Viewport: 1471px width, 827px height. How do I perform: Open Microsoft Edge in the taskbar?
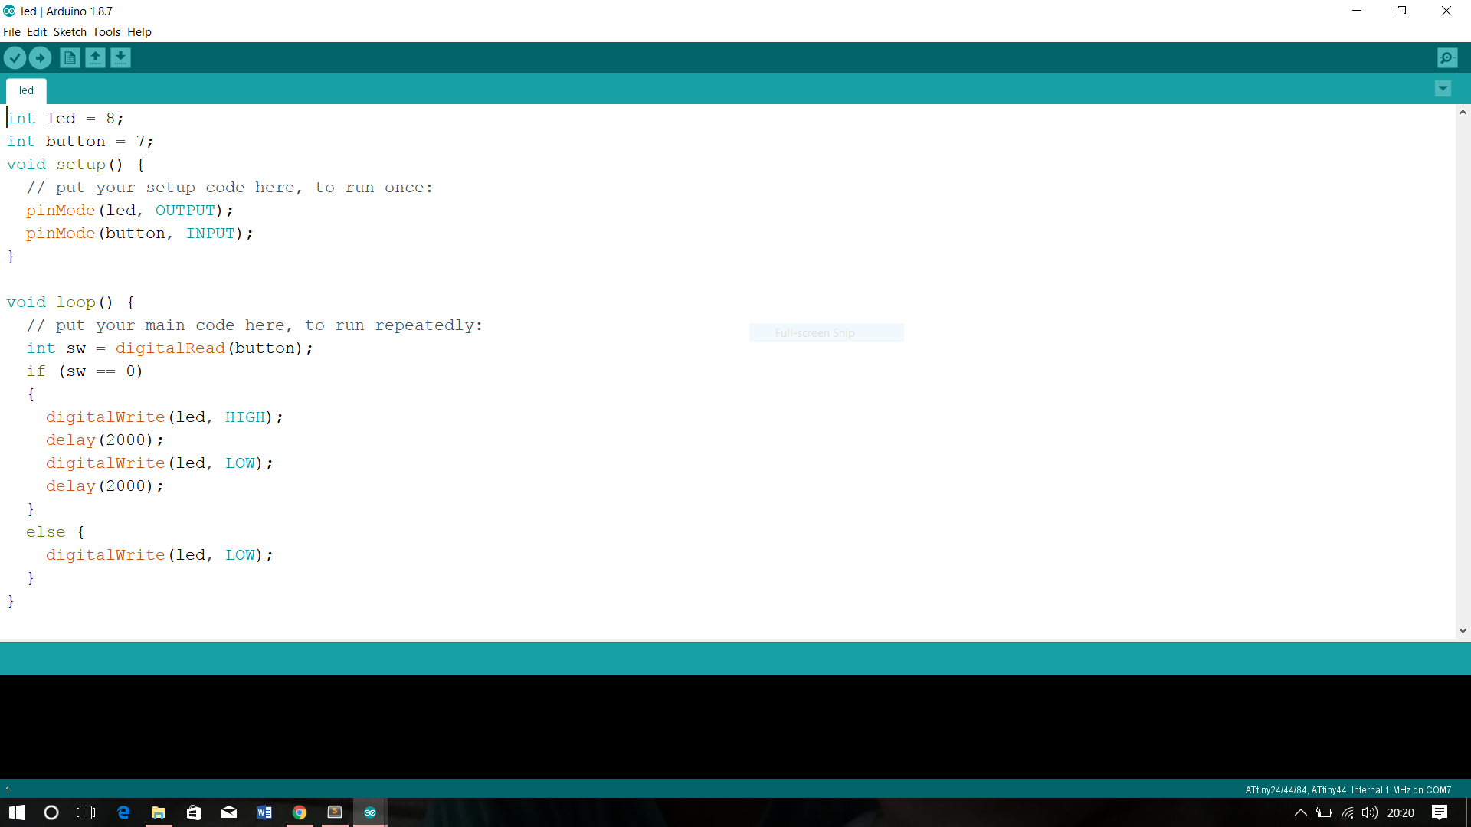coord(123,812)
